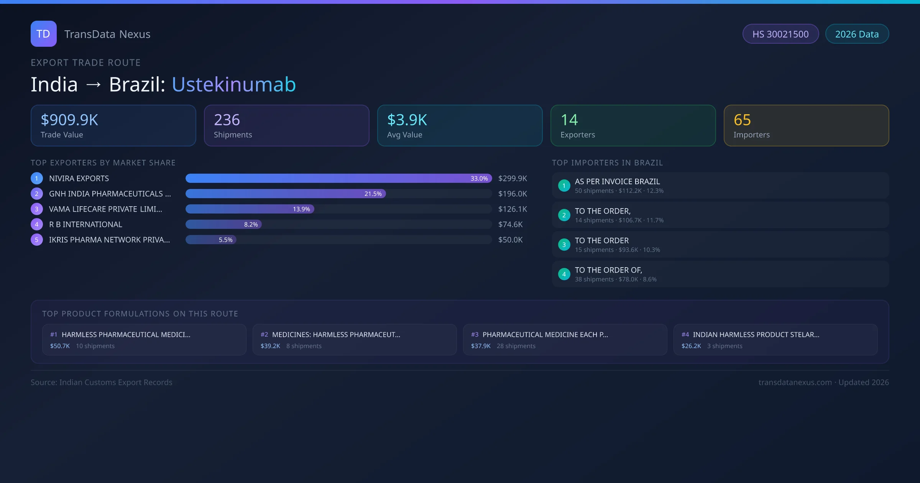Click the rank 1 badge beside NIVIRA EXPORTS
Image resolution: width=920 pixels, height=483 pixels.
[x=37, y=178]
